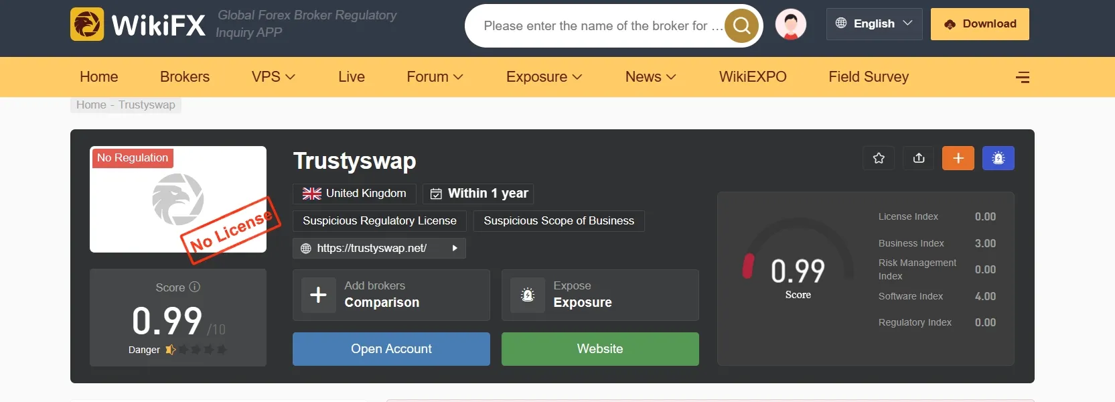Click the Open Account button
The image size is (1115, 402).
(x=391, y=349)
